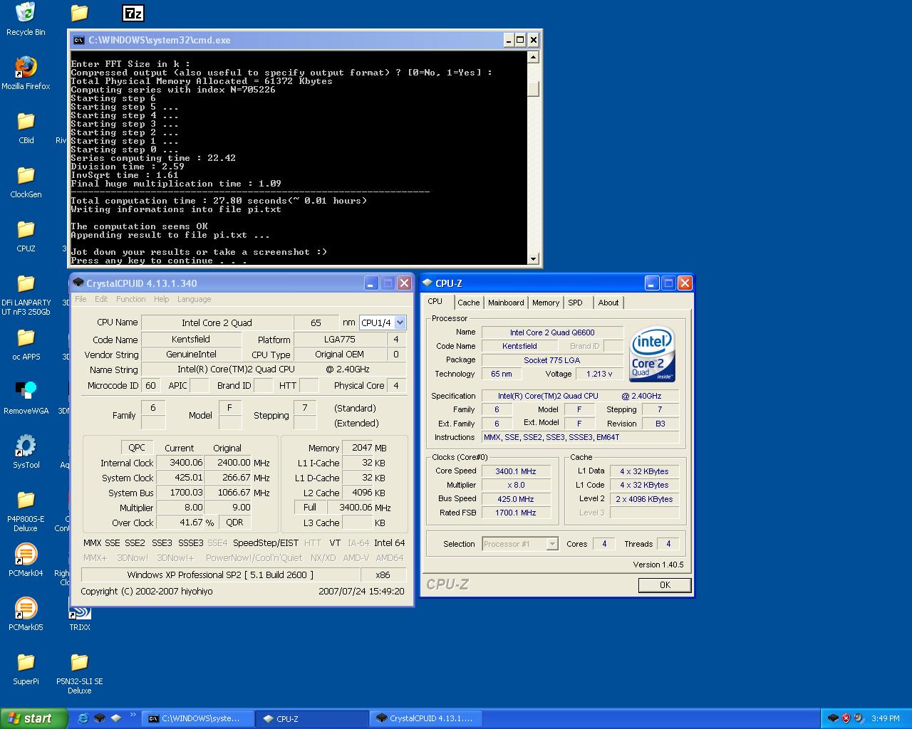
Task: Launch PCMark04 shortcut
Action: pos(26,560)
